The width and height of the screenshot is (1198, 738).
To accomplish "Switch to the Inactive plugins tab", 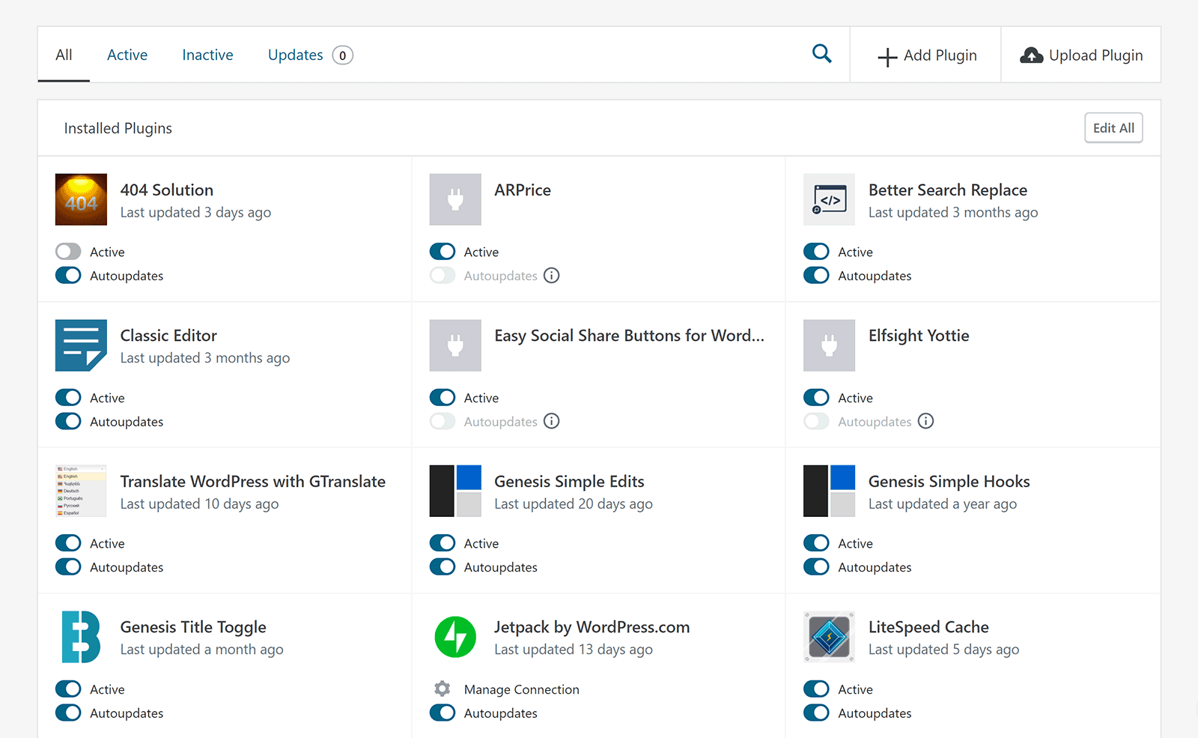I will tap(207, 55).
